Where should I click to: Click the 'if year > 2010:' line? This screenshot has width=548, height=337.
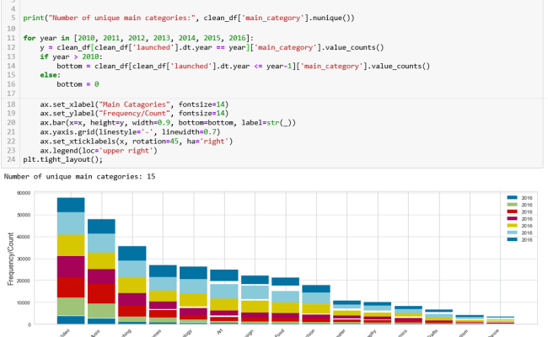72,56
